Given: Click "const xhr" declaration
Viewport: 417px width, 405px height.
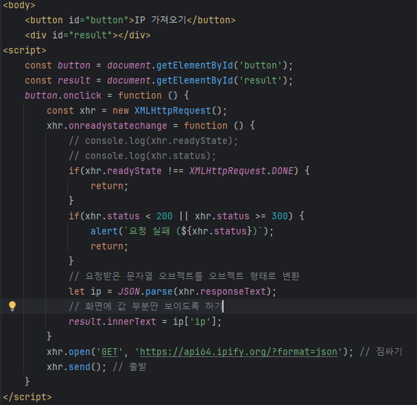Looking at the screenshot, I should pos(71,110).
